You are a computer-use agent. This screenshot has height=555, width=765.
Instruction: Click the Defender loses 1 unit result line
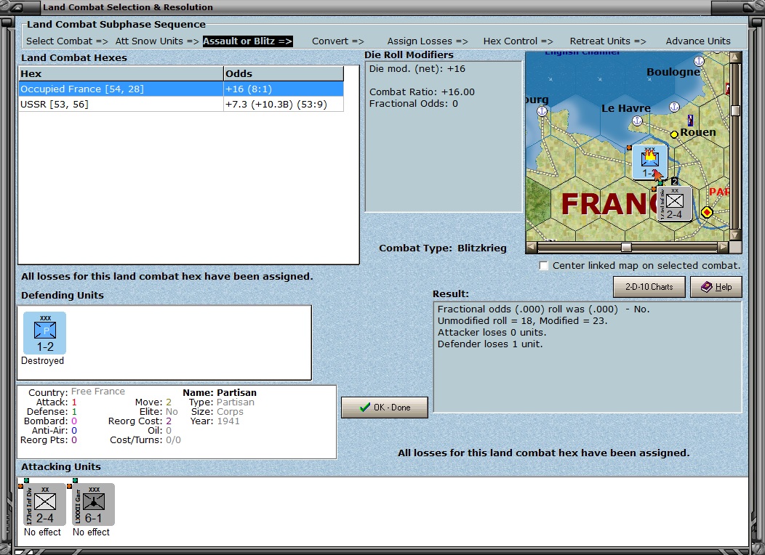point(490,344)
